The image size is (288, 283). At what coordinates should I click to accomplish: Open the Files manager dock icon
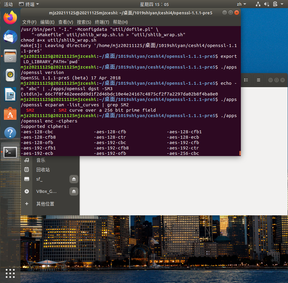(x=10, y=56)
